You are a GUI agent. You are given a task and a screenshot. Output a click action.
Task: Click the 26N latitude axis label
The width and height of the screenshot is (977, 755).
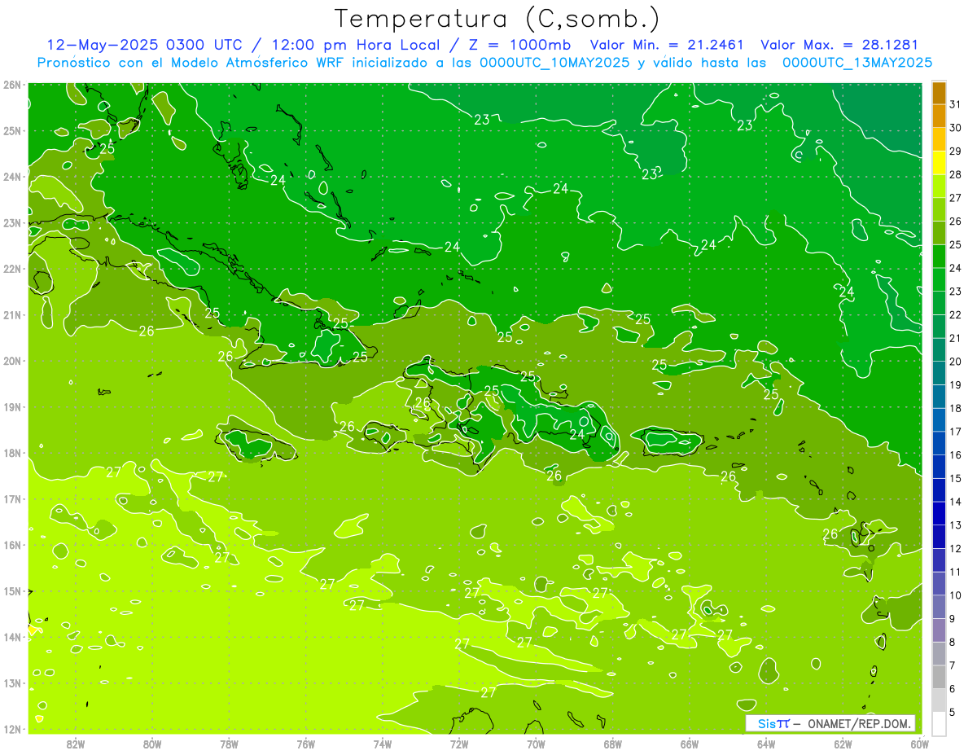pos(12,84)
